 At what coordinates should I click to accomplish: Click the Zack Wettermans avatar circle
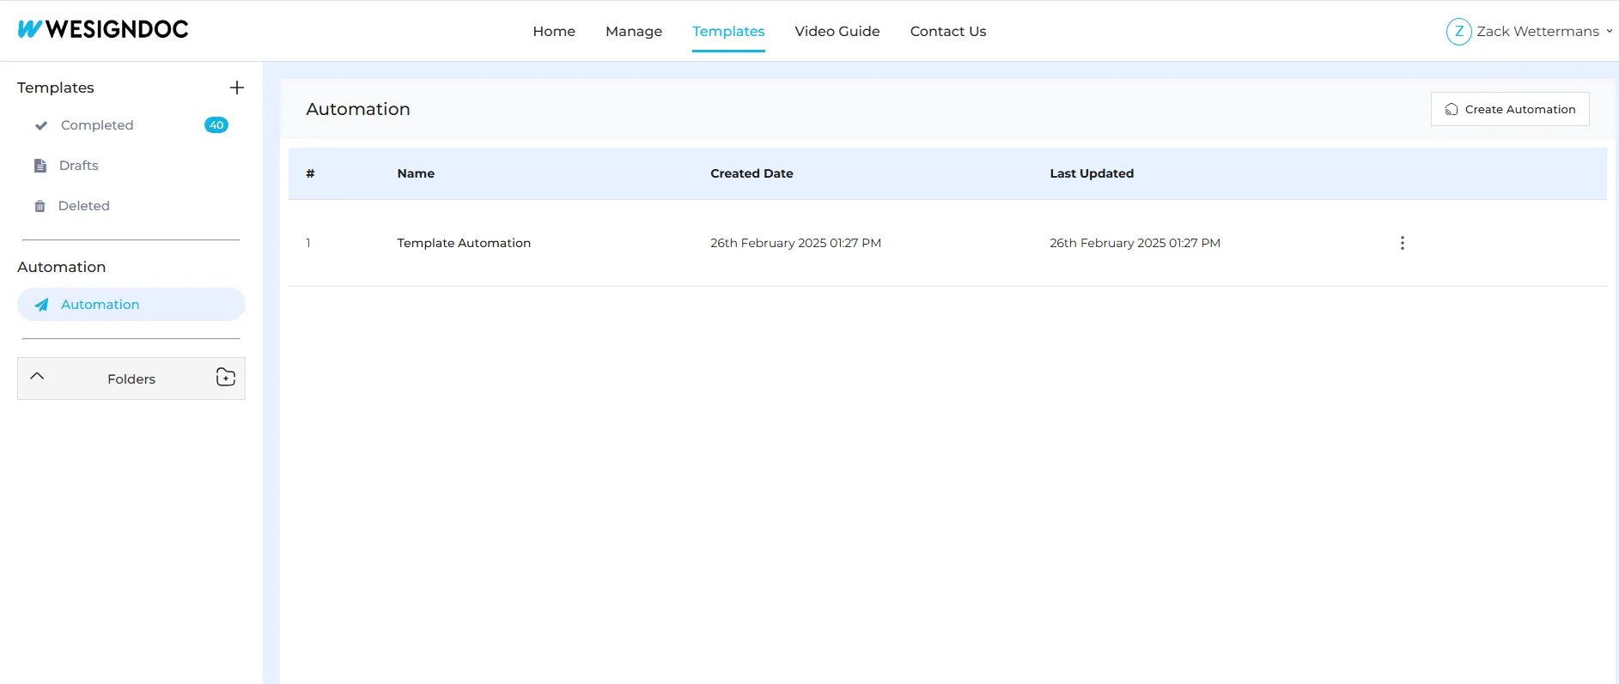pyautogui.click(x=1458, y=32)
